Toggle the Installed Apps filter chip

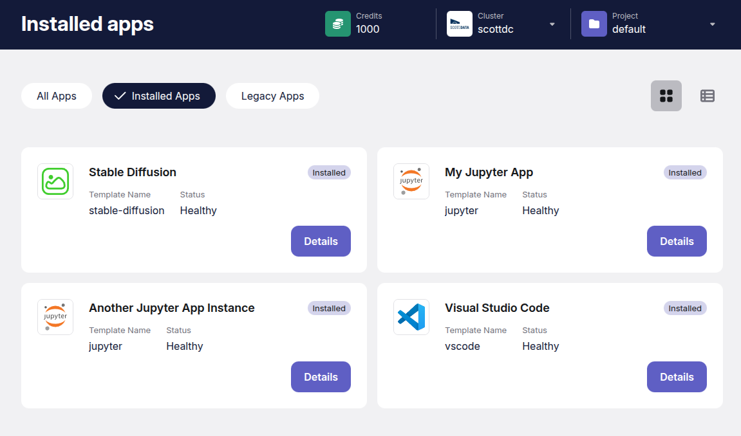click(x=159, y=96)
